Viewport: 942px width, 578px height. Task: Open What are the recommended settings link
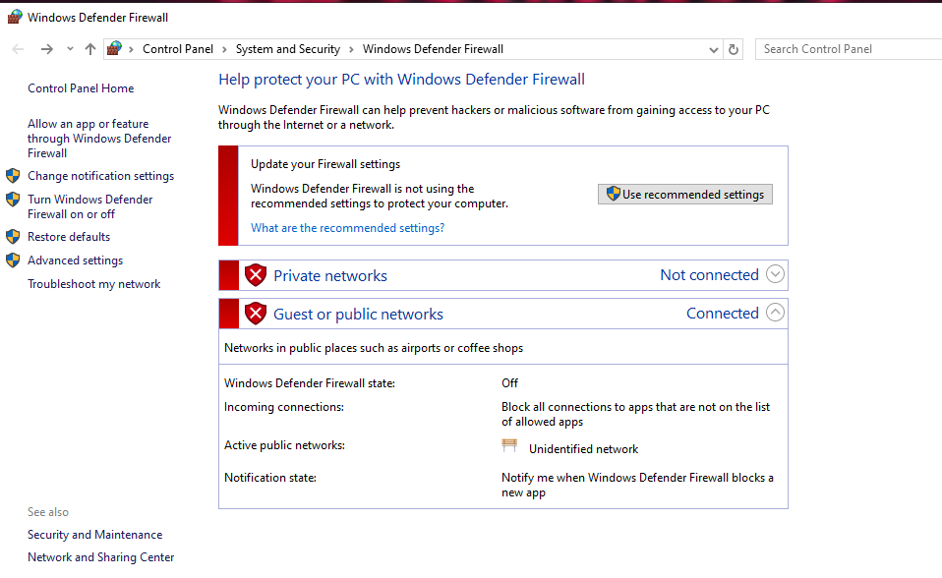click(x=347, y=228)
